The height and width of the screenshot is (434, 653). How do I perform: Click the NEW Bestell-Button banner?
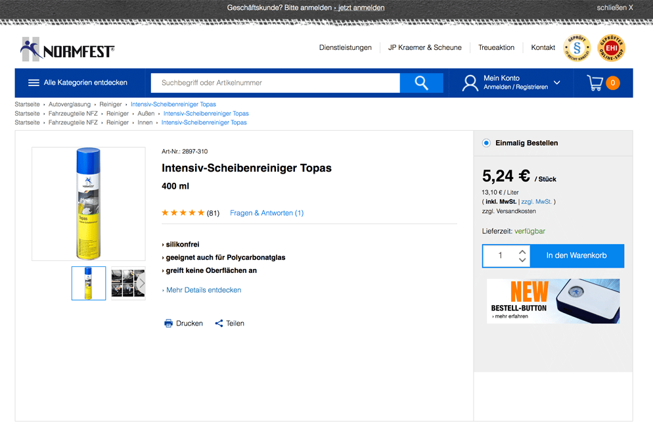point(553,301)
